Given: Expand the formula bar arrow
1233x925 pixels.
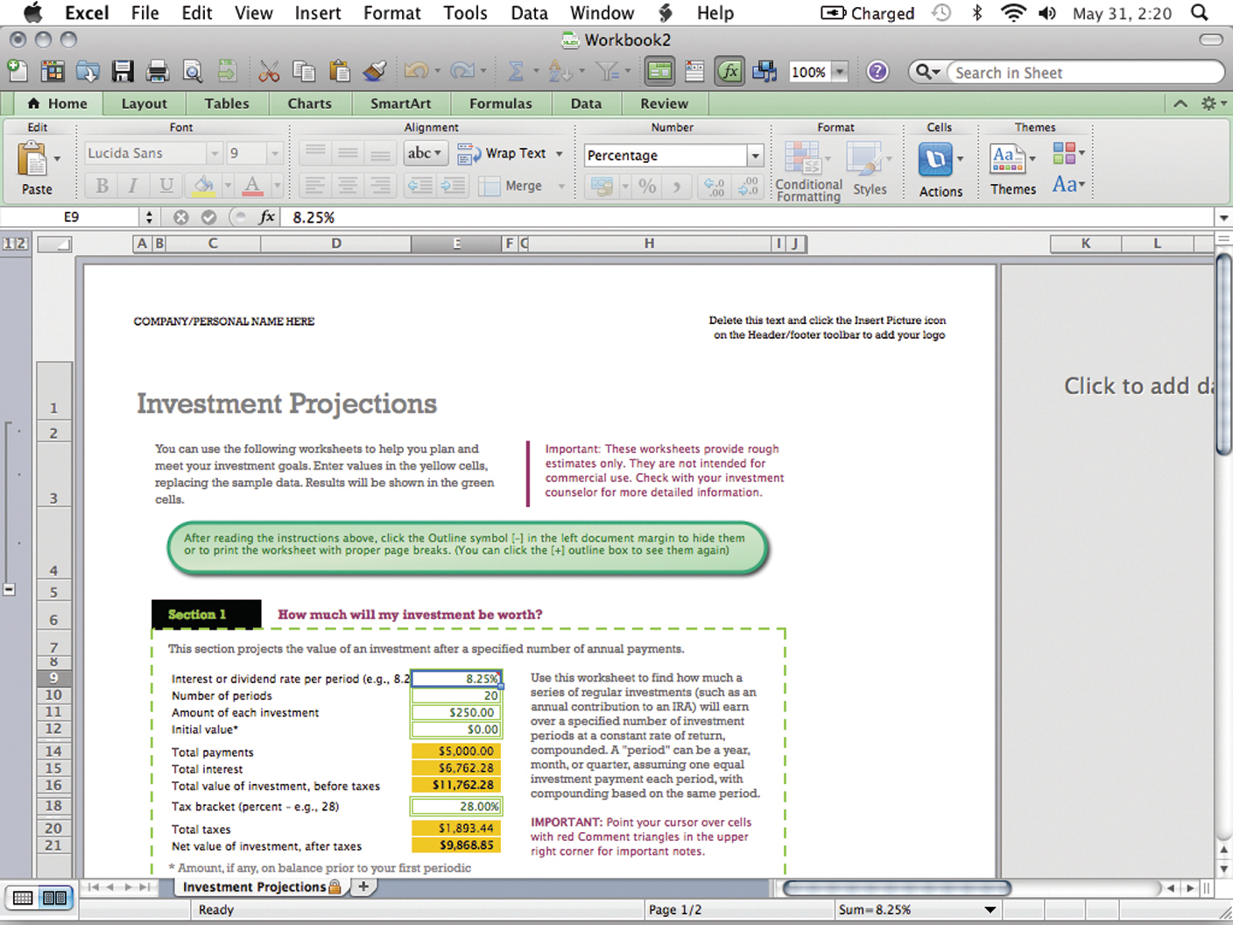Looking at the screenshot, I should tap(1223, 217).
